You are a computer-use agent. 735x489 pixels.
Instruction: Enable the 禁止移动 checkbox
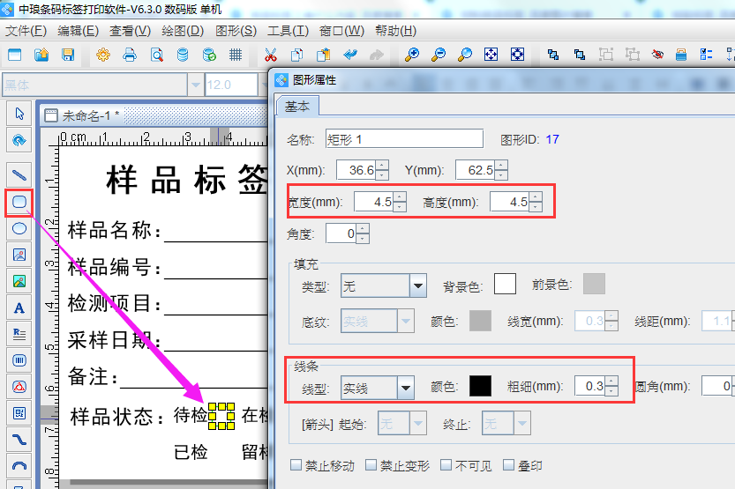tap(296, 465)
